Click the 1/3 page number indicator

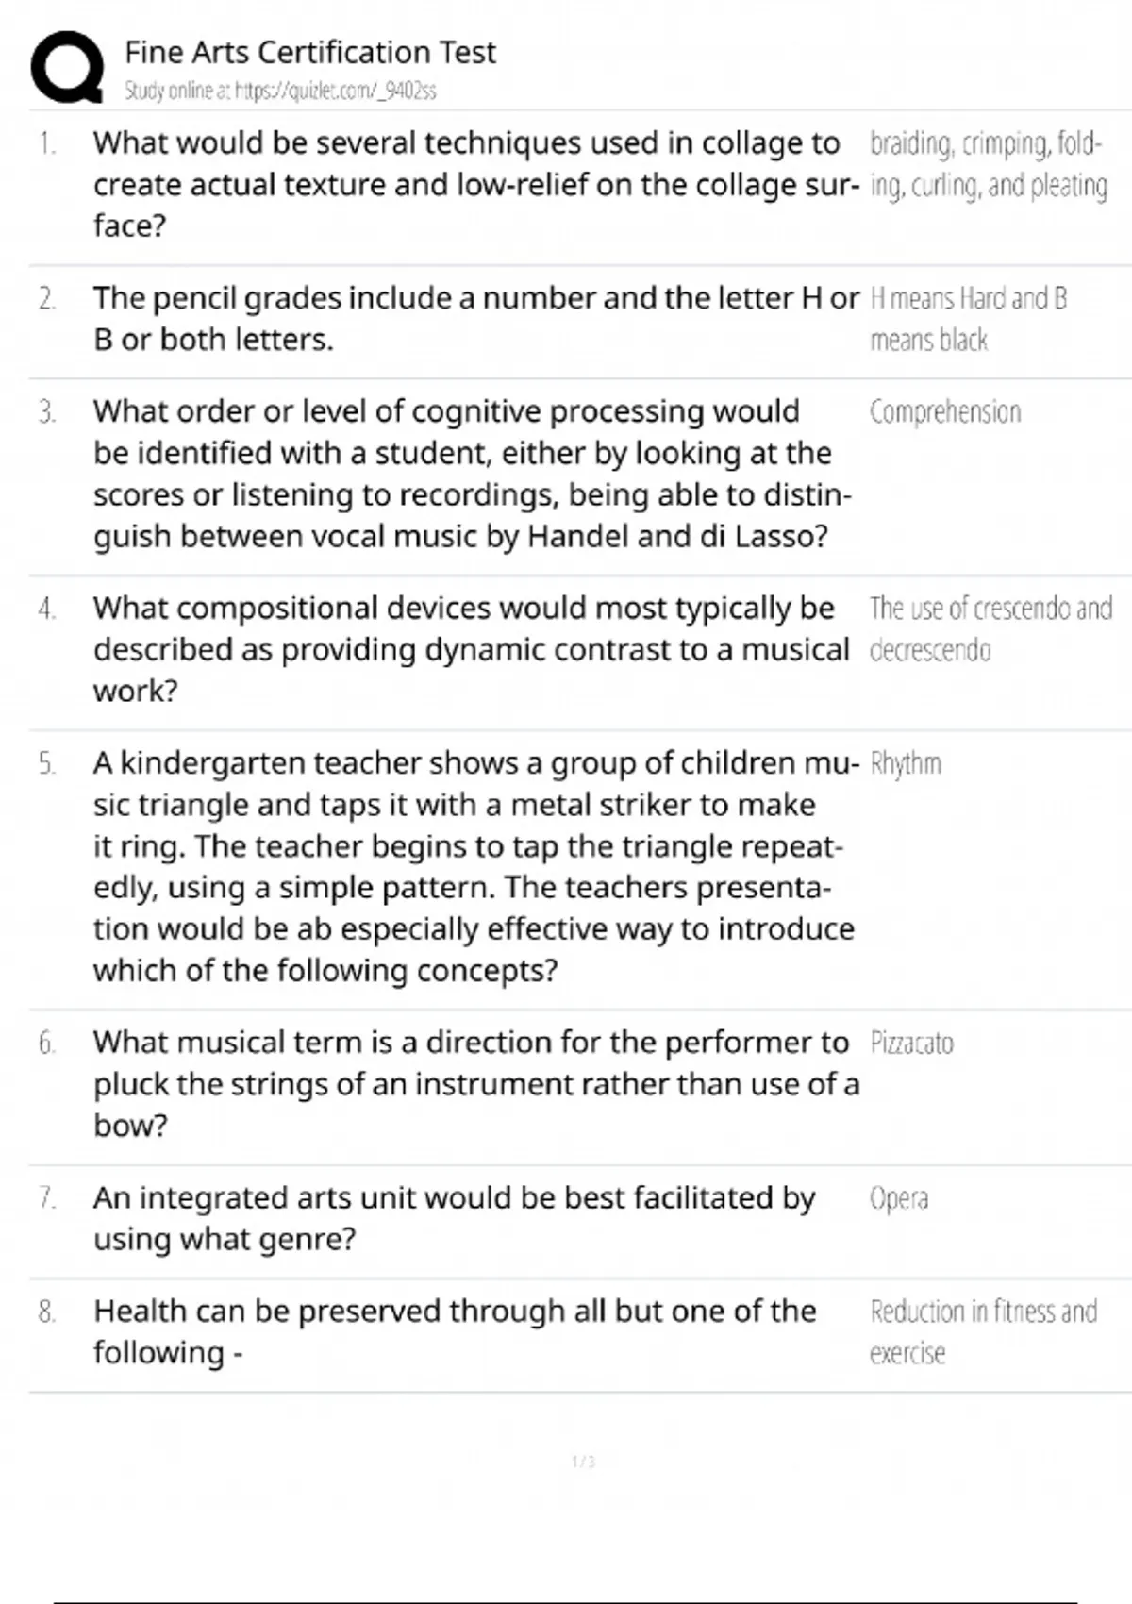(583, 1462)
